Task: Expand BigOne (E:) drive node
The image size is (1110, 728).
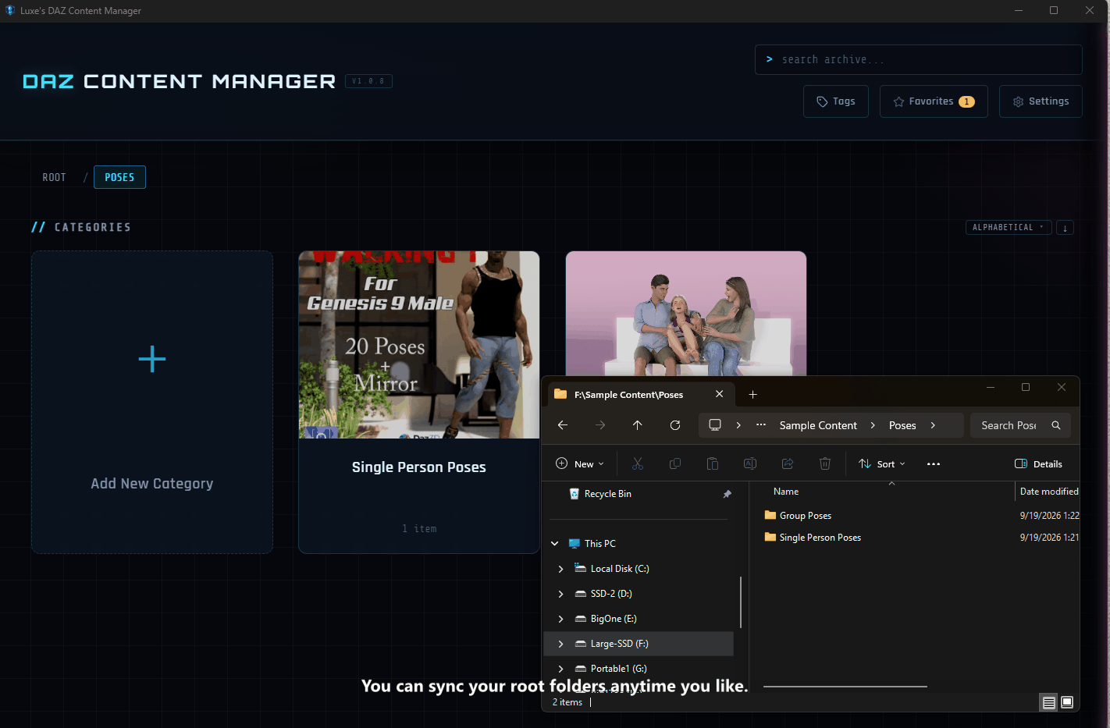Action: 560,619
